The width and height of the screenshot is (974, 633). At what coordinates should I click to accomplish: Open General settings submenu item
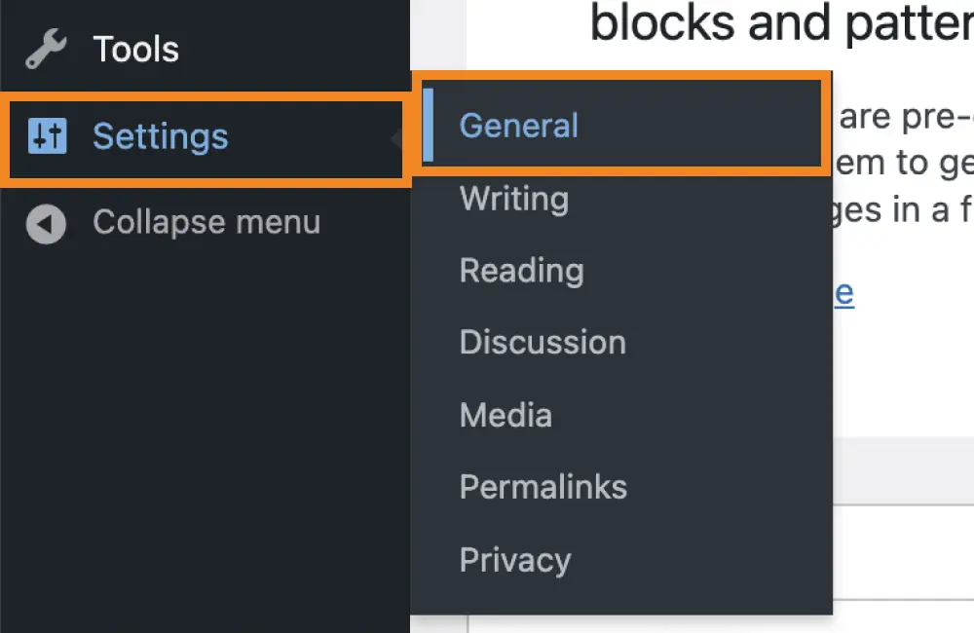(x=519, y=126)
